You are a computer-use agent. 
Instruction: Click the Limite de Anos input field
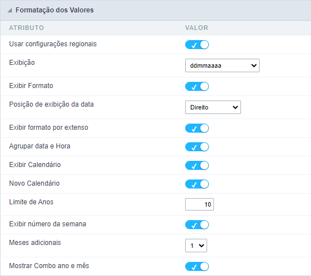coord(199,204)
